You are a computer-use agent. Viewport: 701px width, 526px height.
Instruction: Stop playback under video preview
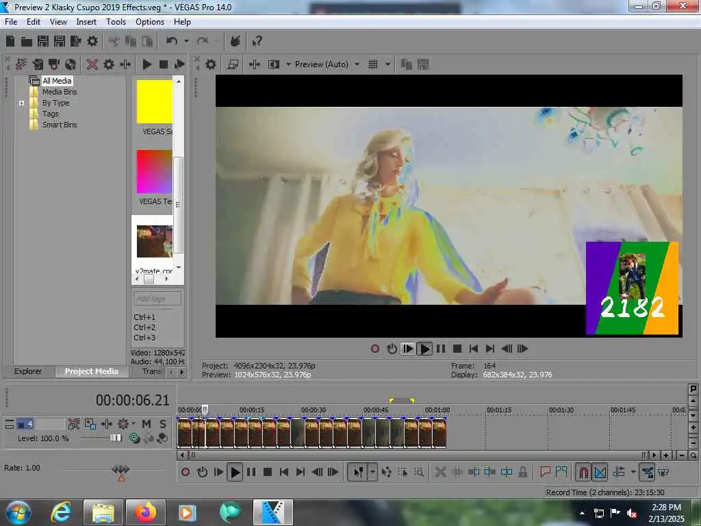point(457,349)
